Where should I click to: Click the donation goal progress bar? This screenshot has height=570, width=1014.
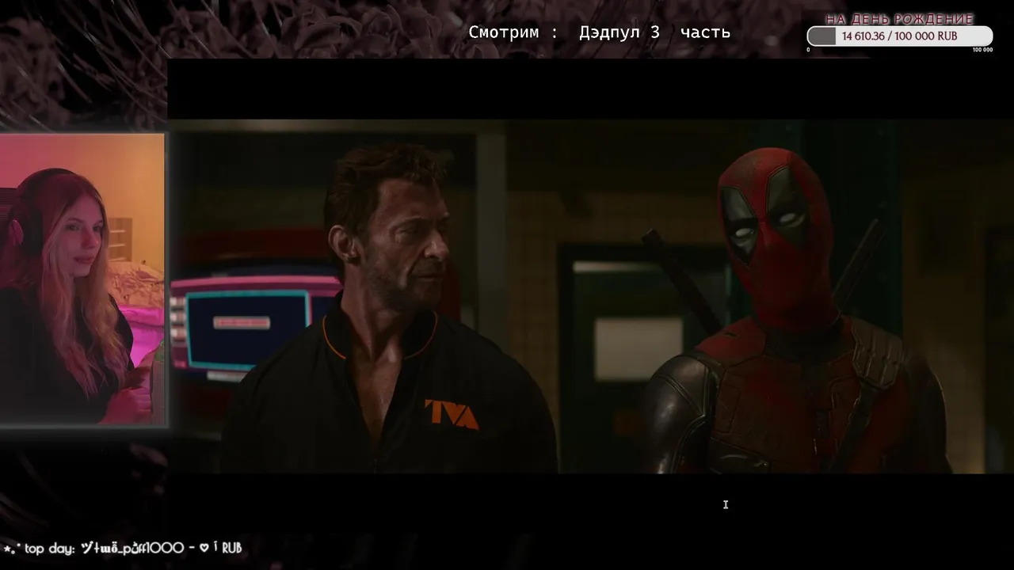point(899,36)
